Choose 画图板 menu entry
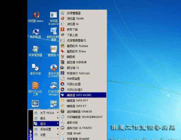This screenshot has height=140, width=181. [83, 57]
